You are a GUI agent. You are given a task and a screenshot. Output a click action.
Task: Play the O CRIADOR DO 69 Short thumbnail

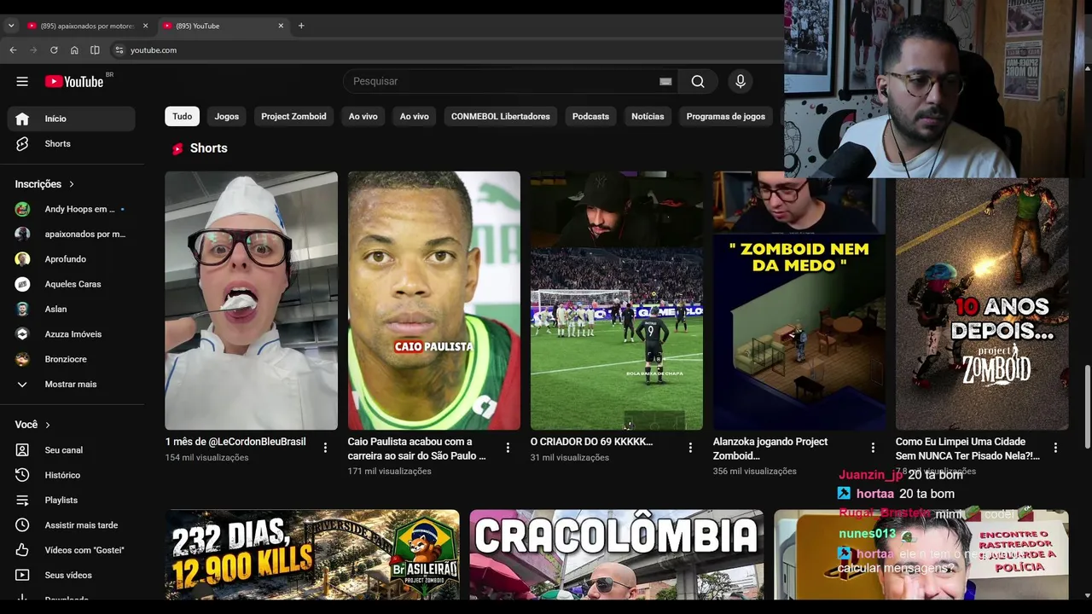point(617,300)
